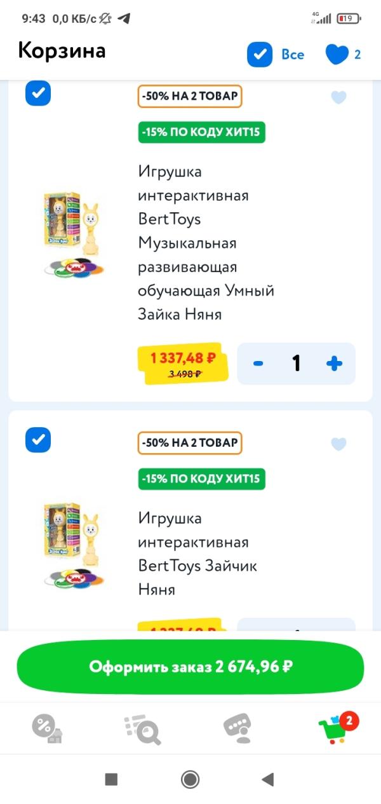Open favorites via the header heart icon
Viewport: 381px width, 804px height.
click(338, 55)
